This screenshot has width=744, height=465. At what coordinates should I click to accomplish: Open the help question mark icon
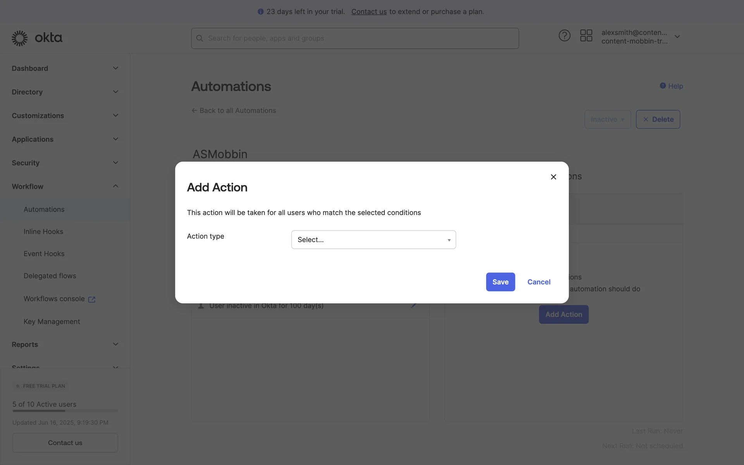coord(564,36)
